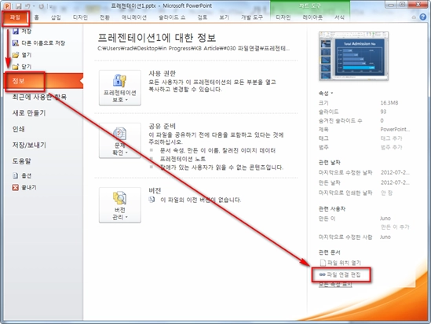
Task: Click the quick access toolbar save icon
Action: (x=18, y=6)
